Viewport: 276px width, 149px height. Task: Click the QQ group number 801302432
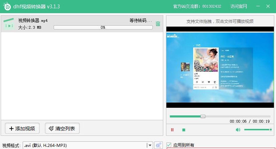212,7
